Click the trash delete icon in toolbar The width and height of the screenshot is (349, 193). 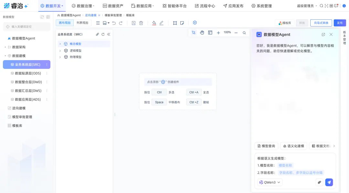(141, 23)
